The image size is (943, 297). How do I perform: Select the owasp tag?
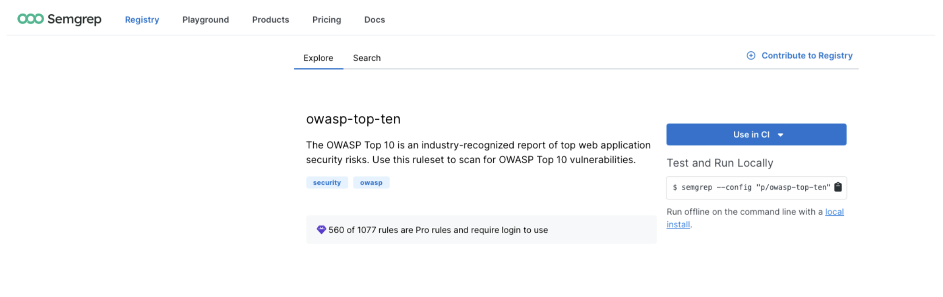pos(371,182)
